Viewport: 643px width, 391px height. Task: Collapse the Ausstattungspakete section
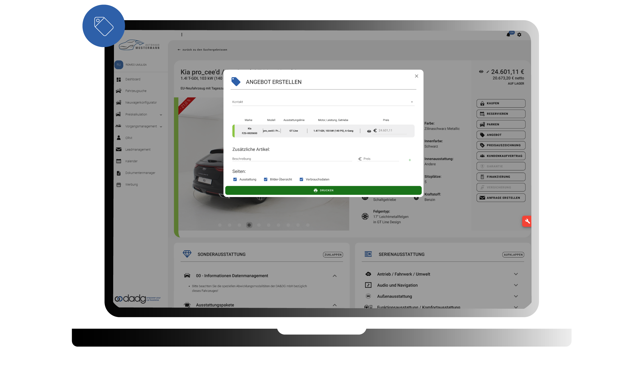click(x=335, y=305)
